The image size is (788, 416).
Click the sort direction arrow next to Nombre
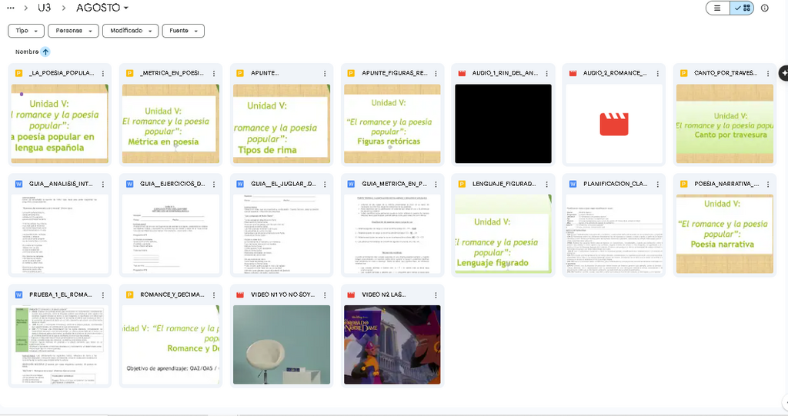(45, 52)
